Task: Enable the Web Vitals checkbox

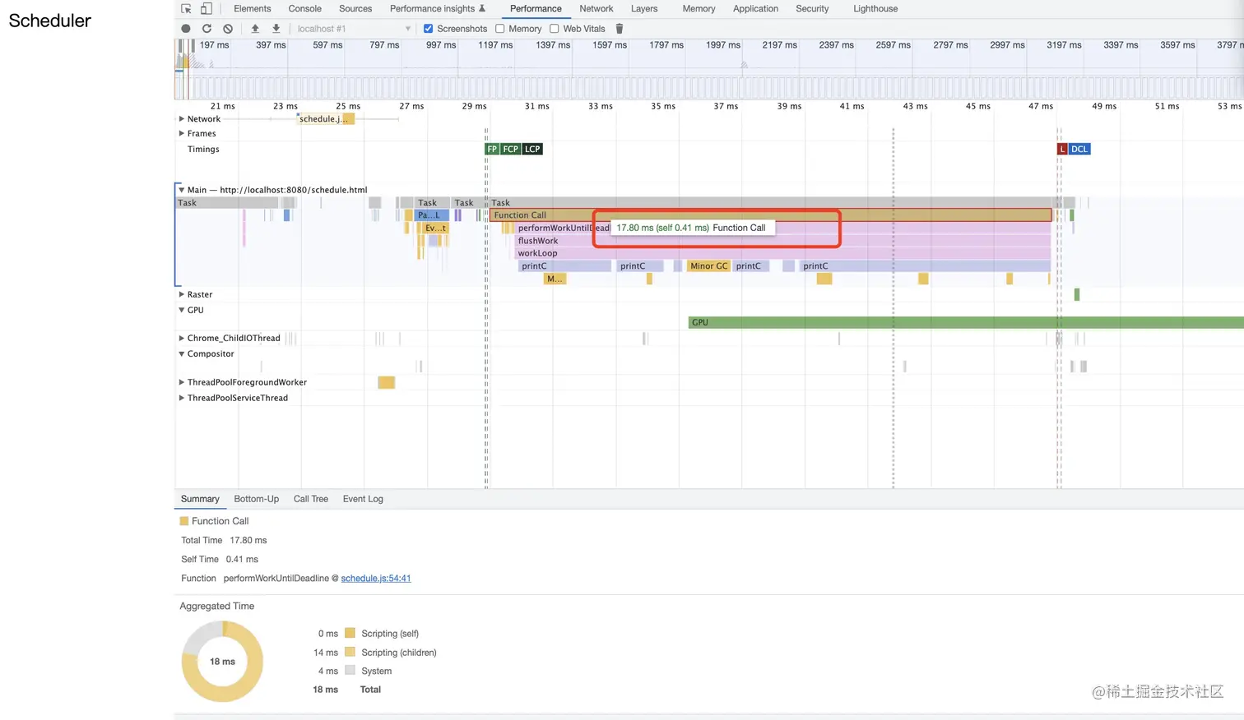Action: click(555, 28)
